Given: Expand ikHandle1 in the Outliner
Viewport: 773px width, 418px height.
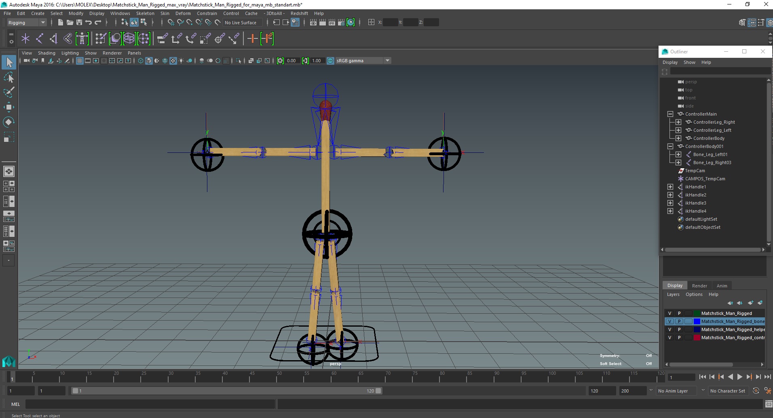Looking at the screenshot, I should [670, 187].
